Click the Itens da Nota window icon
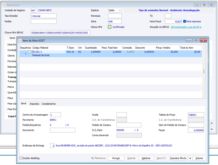 tap(20, 41)
